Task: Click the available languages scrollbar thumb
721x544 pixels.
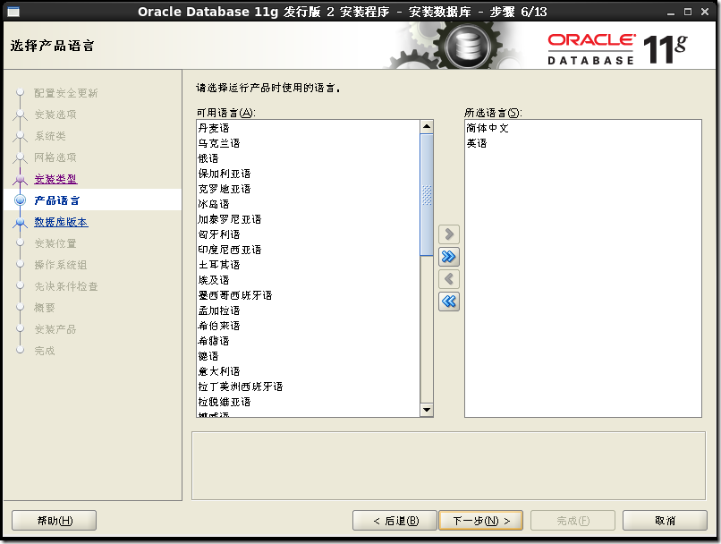Action: pyautogui.click(x=427, y=194)
